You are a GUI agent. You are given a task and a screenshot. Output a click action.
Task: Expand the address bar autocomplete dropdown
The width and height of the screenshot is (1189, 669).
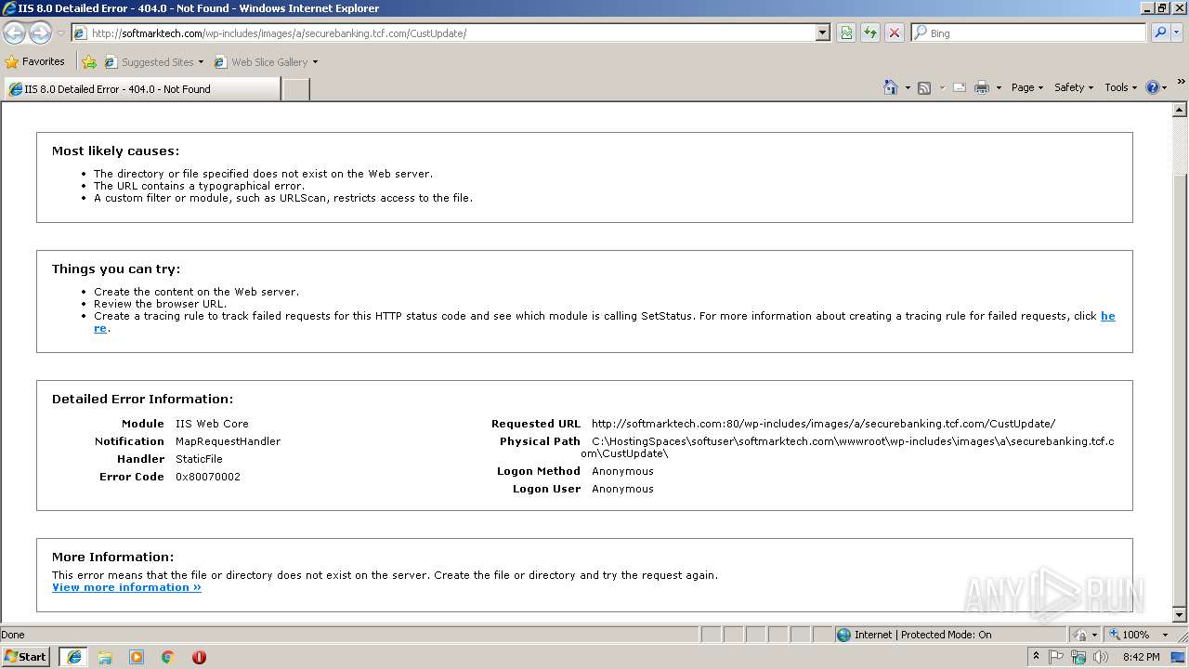823,33
